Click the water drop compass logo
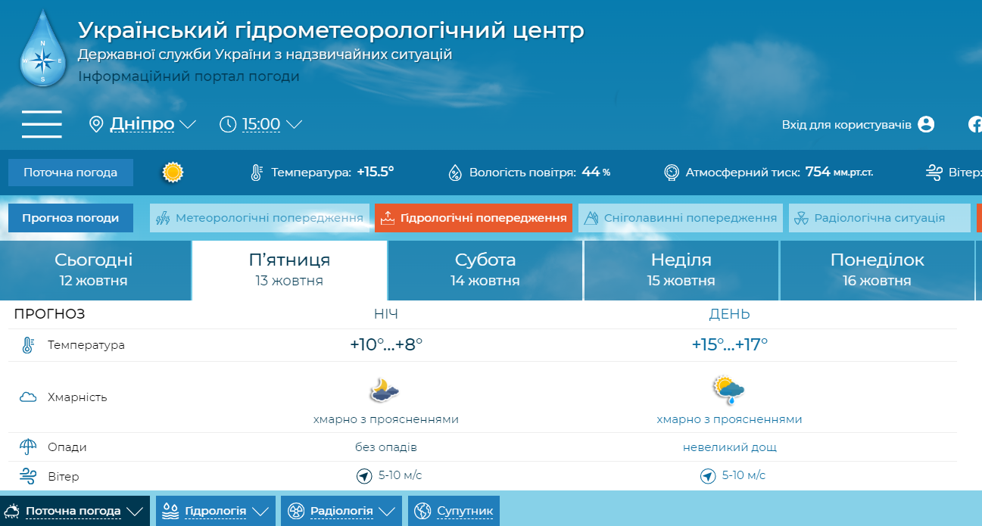982x526 pixels. (43, 48)
